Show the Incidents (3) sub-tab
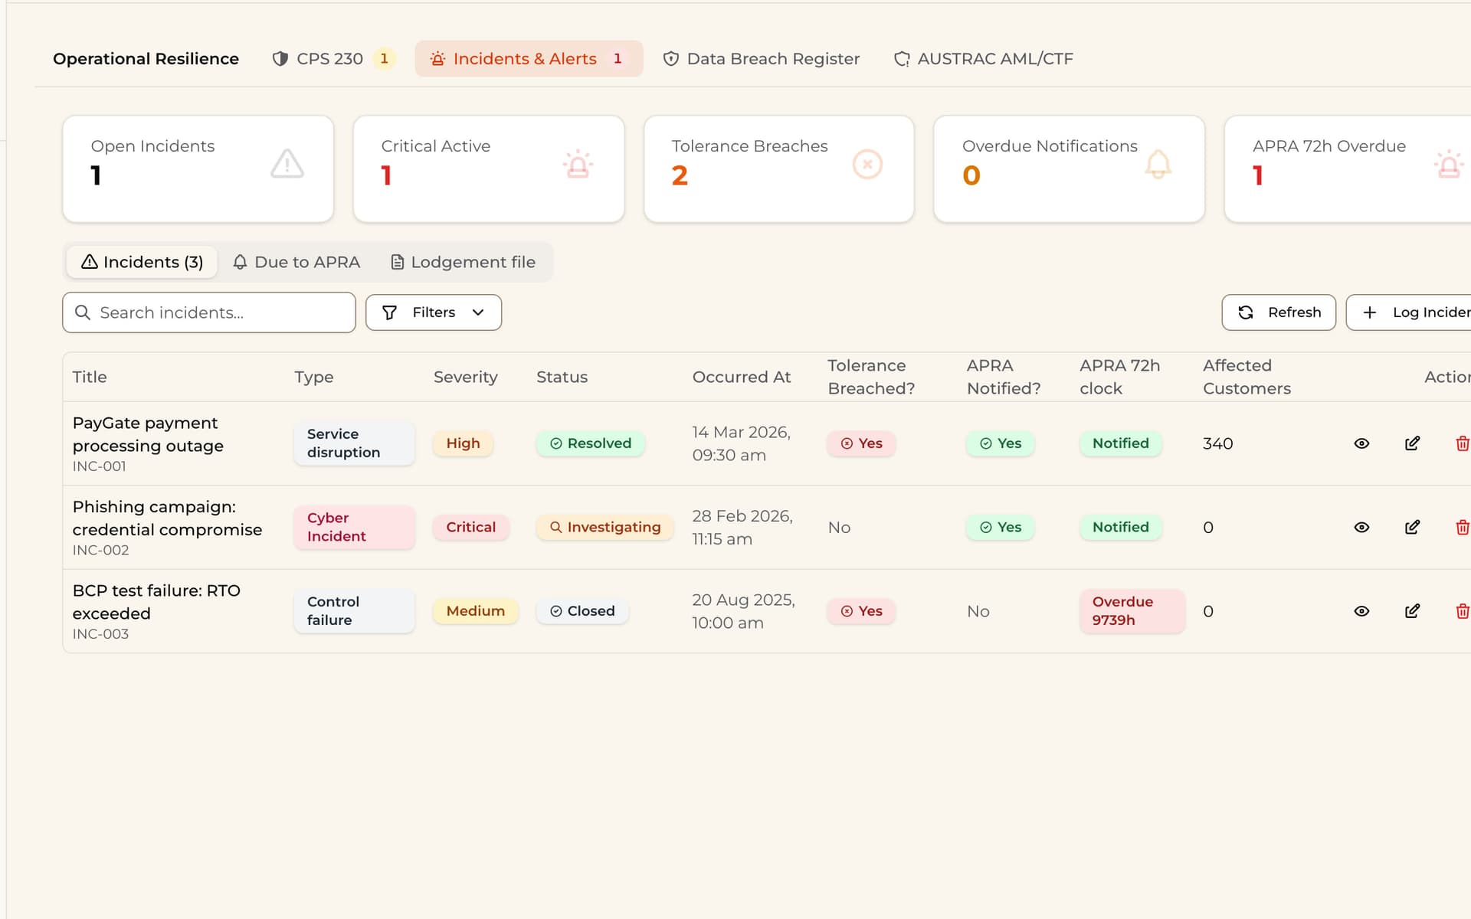Screen dimensions: 1471x919 [143, 262]
